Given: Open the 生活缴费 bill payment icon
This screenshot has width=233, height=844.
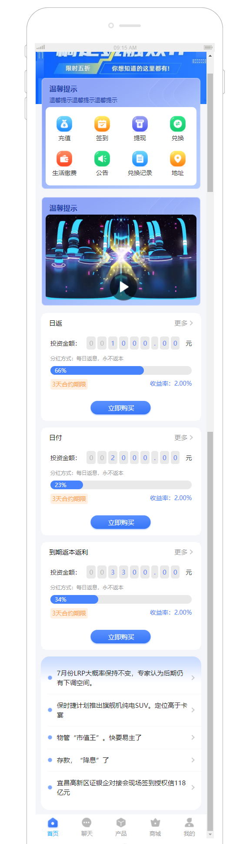Looking at the screenshot, I should pos(64,159).
